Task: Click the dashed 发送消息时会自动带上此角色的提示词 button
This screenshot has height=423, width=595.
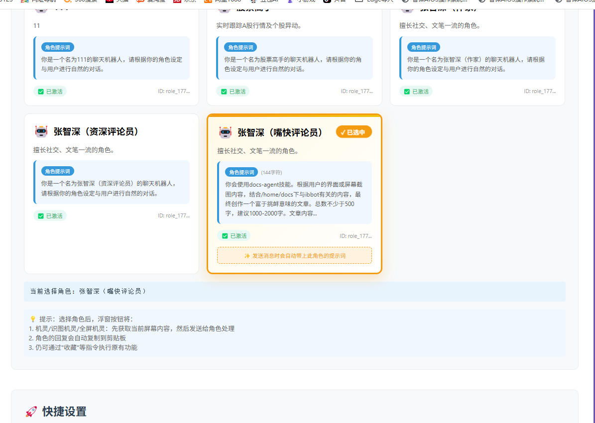Action: 294,255
